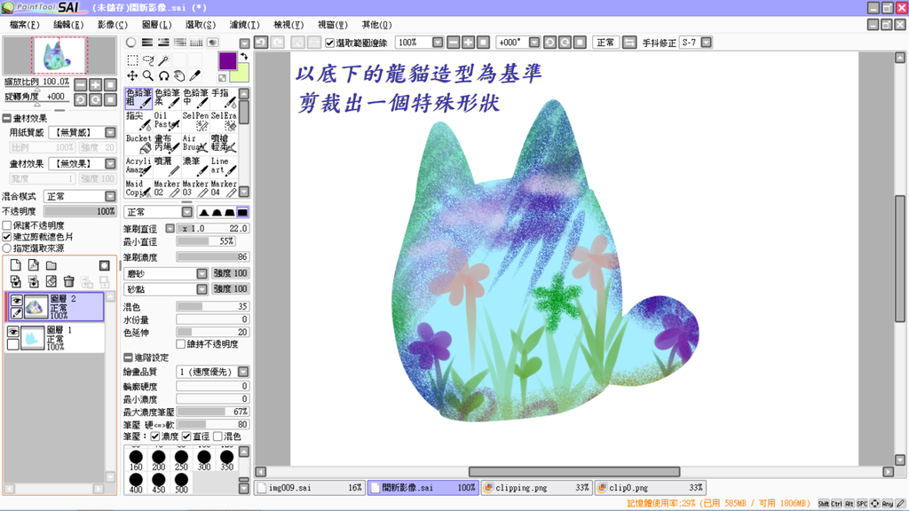Hide 圖層 2 with its eye toggle

16,302
